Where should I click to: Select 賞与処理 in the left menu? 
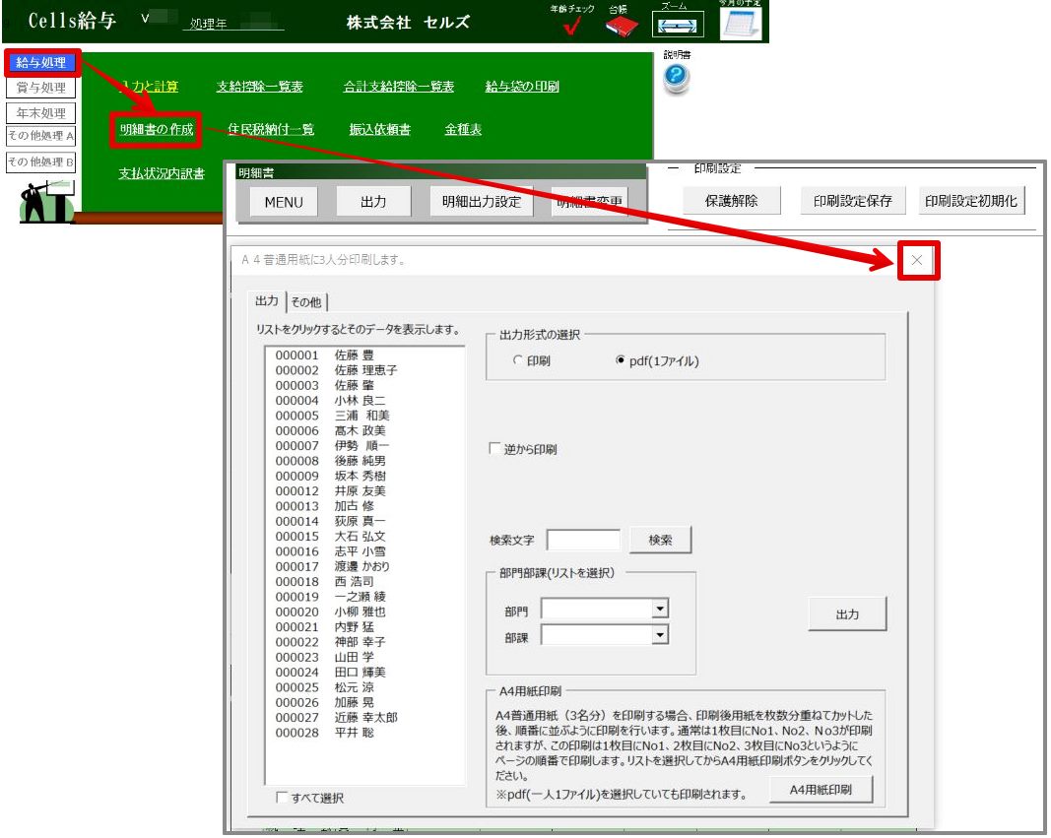(x=41, y=88)
